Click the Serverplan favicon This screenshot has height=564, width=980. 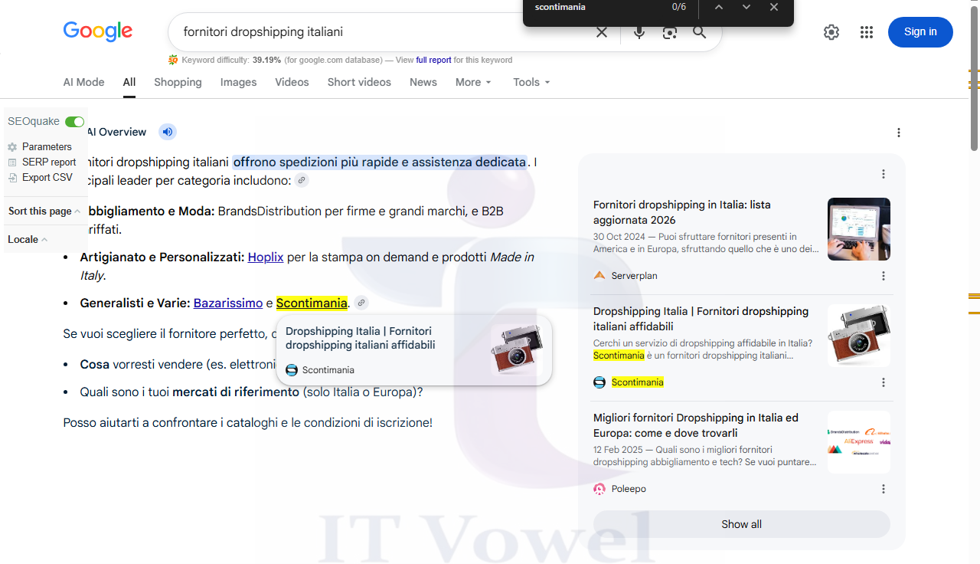coord(599,276)
